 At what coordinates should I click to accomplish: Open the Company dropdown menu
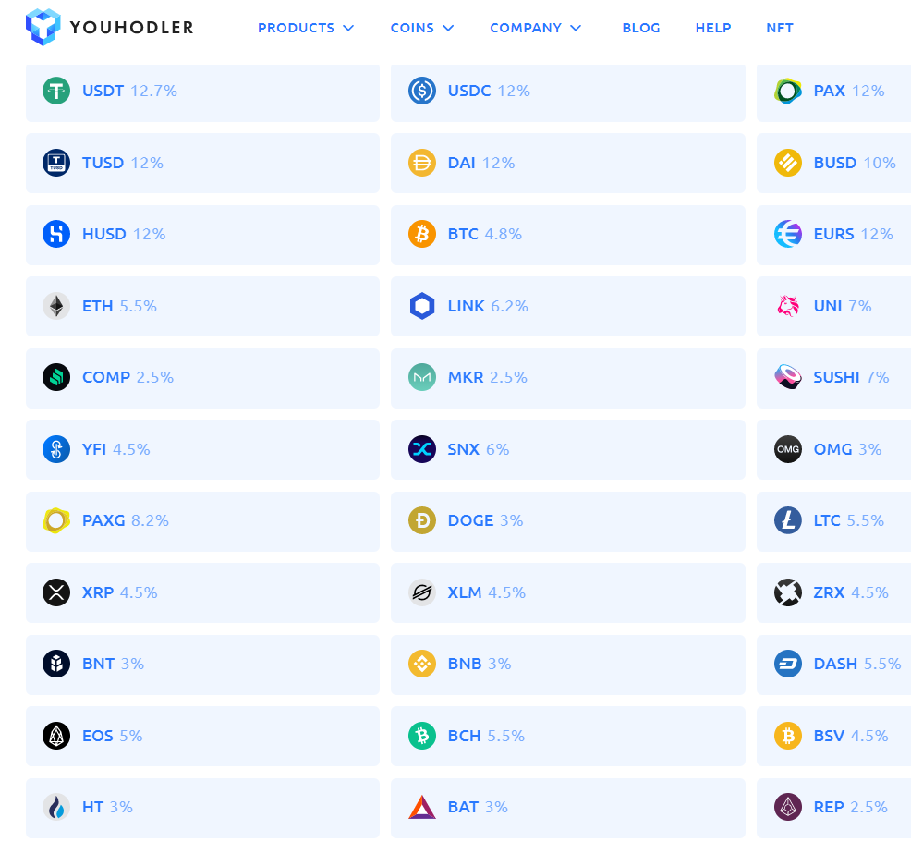point(535,28)
